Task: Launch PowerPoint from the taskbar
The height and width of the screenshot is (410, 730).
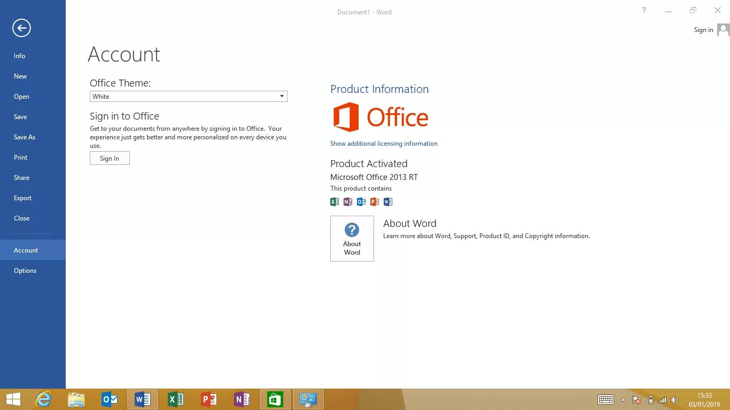Action: point(209,399)
